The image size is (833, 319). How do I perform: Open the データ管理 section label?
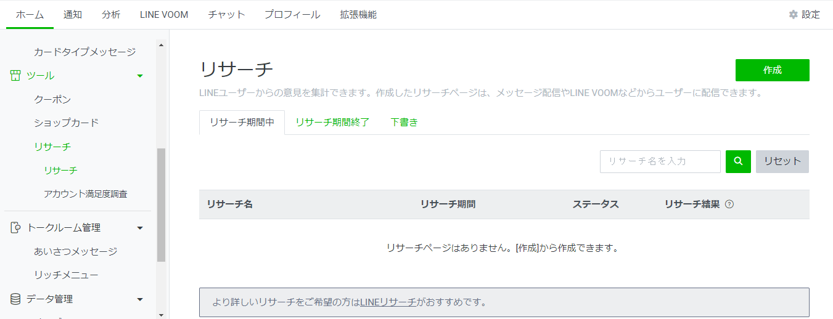[49, 299]
